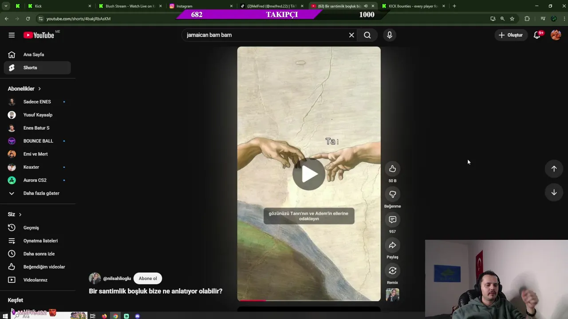Clear the search box with the X icon
Viewport: 568px width, 319px height.
[351, 35]
